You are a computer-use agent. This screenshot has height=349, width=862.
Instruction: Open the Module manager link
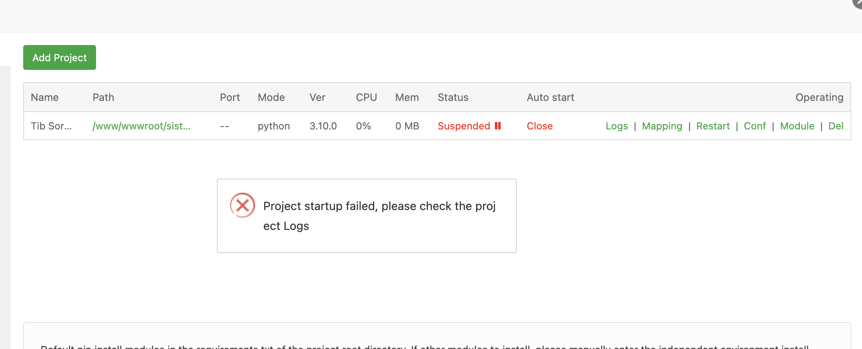pos(797,126)
